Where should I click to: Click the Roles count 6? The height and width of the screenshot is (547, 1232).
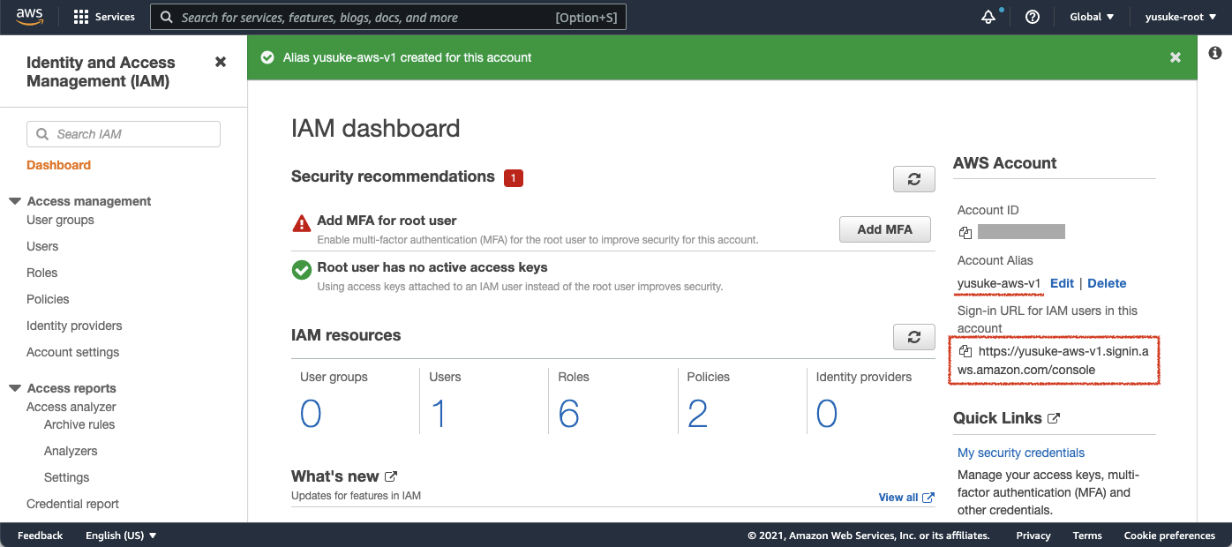pos(569,414)
